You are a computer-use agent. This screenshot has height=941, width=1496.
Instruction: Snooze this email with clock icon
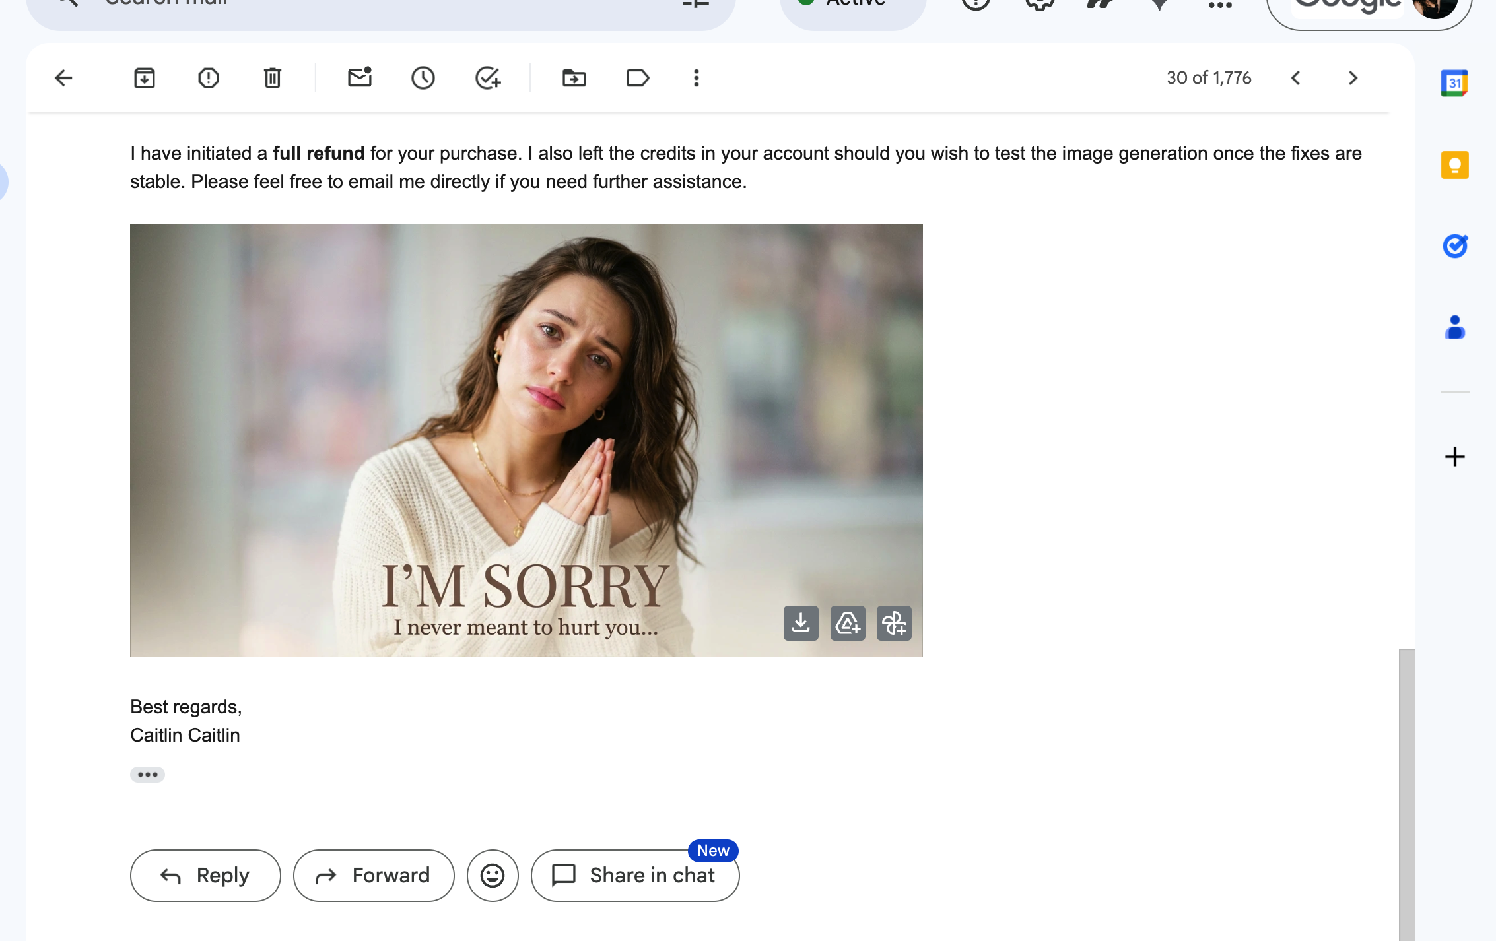point(423,78)
